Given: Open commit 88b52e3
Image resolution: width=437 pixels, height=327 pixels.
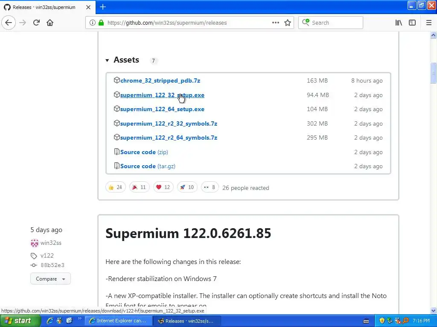Looking at the screenshot, I should [52, 265].
